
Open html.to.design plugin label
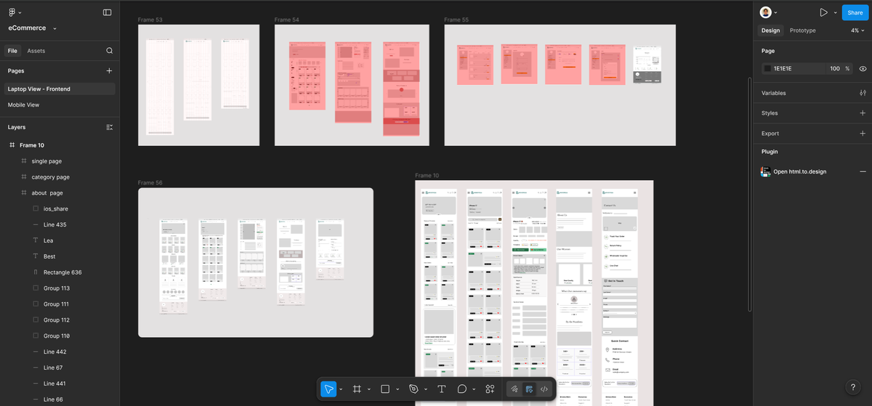pyautogui.click(x=799, y=171)
